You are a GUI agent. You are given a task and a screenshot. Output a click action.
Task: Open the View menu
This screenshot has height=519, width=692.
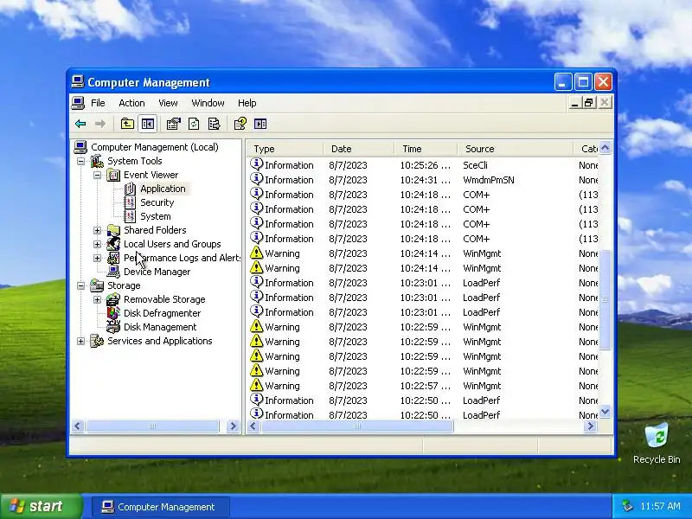click(x=168, y=103)
